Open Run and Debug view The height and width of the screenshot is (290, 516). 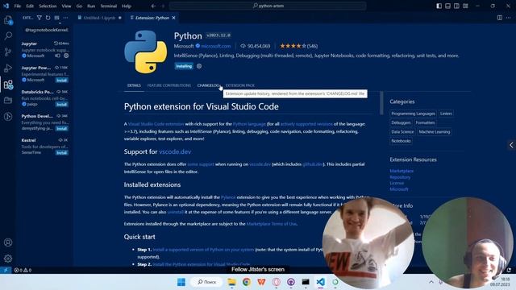tap(8, 68)
